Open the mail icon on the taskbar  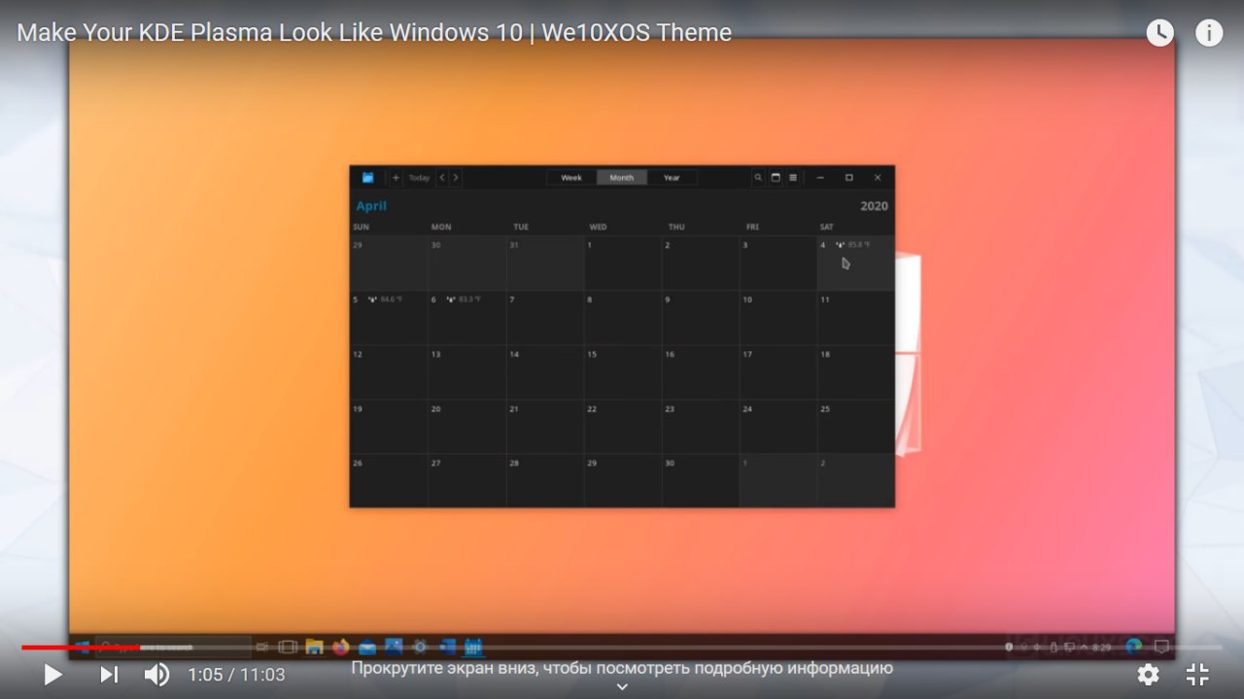367,647
